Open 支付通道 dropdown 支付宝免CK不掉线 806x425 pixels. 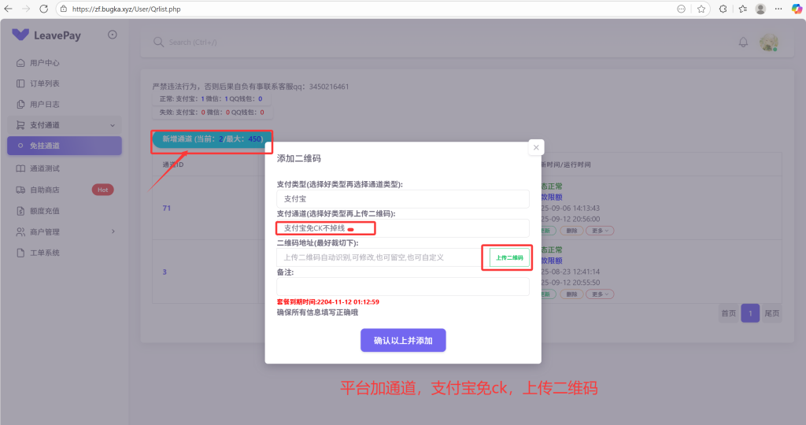[403, 228]
